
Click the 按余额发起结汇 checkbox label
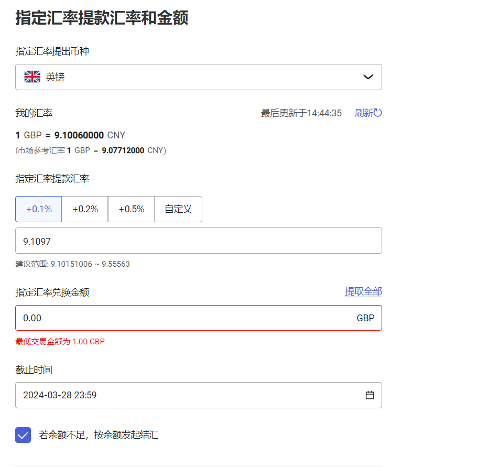(x=99, y=435)
